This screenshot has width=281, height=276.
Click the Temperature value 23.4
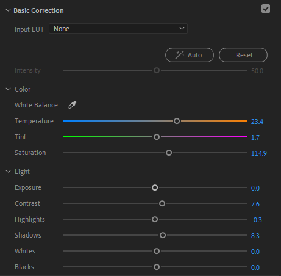click(257, 122)
